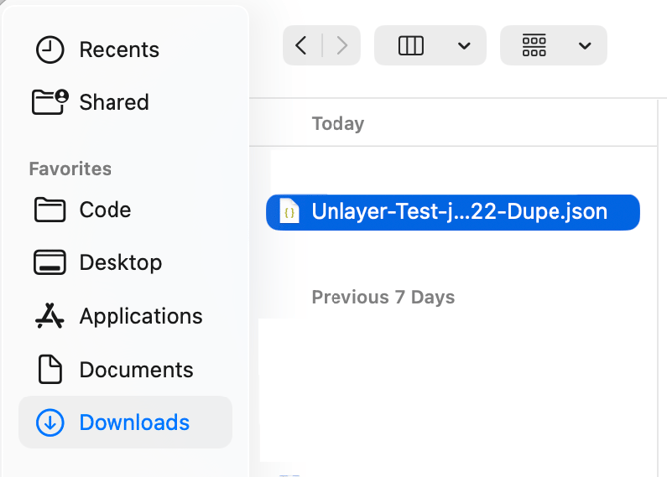Click the Today group header
667x477 pixels.
tap(337, 123)
